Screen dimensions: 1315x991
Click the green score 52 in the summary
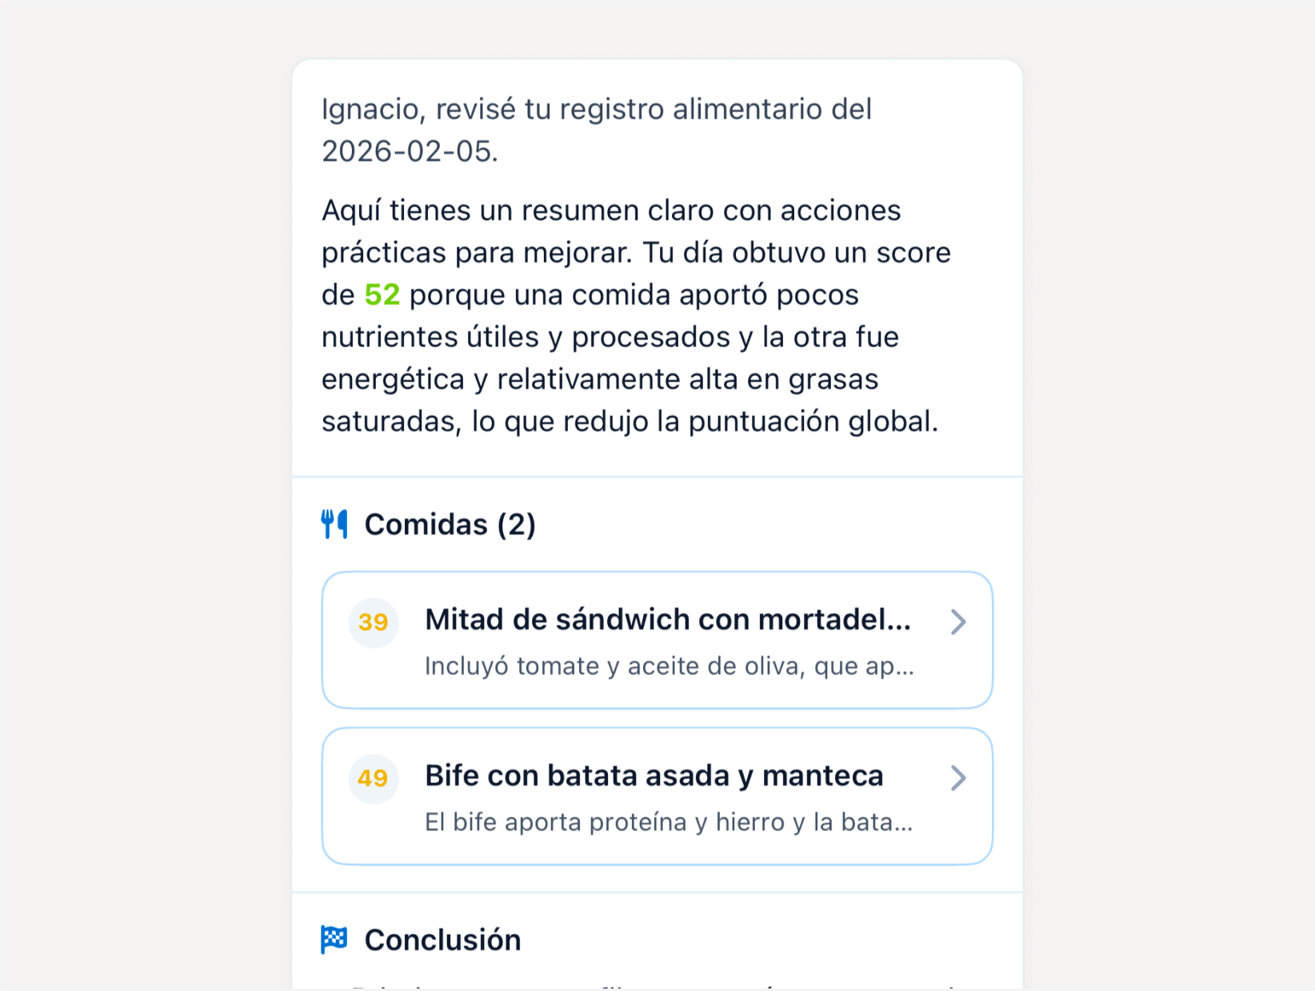(381, 294)
